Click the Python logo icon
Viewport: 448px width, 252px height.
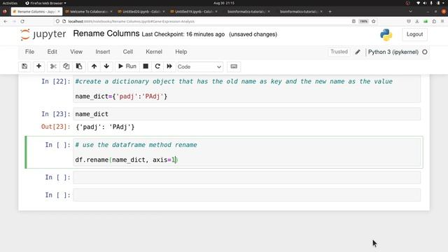click(386, 35)
